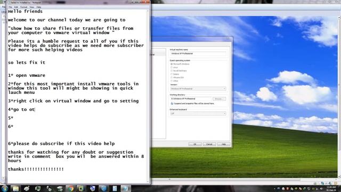341x192 pixels.
Task: Click the taskbar icon right of File Explorer
Action: point(27,188)
